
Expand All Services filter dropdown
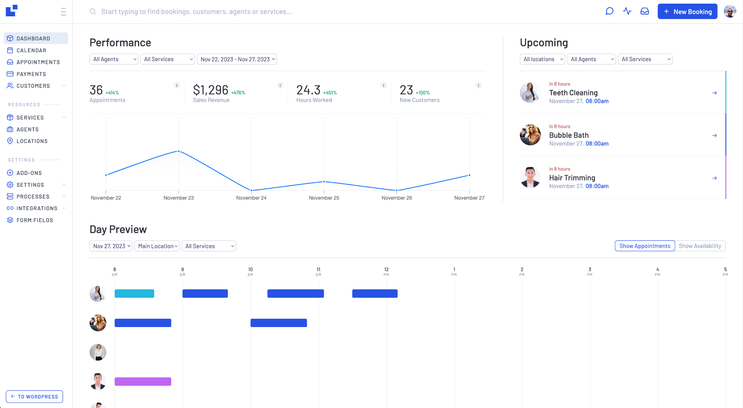coord(167,59)
